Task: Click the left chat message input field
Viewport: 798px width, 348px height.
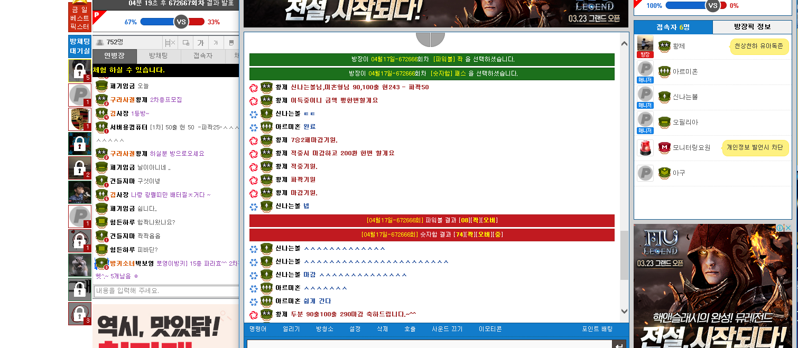Action: 166,291
